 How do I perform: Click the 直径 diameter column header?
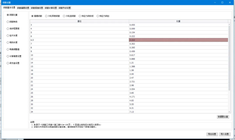pos(79,21)
